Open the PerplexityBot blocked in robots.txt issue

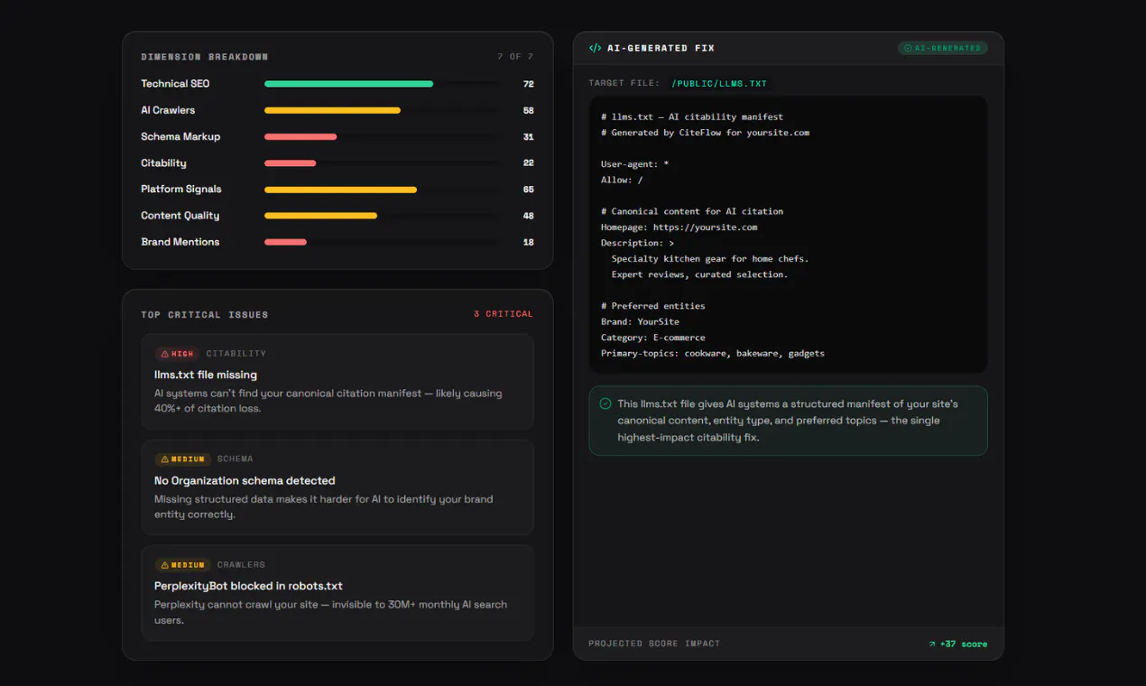click(x=337, y=593)
